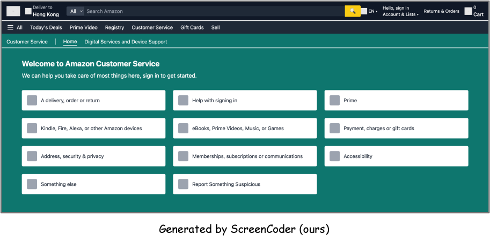Select A delivery, order or return card
This screenshot has height=242, width=490.
click(x=93, y=101)
